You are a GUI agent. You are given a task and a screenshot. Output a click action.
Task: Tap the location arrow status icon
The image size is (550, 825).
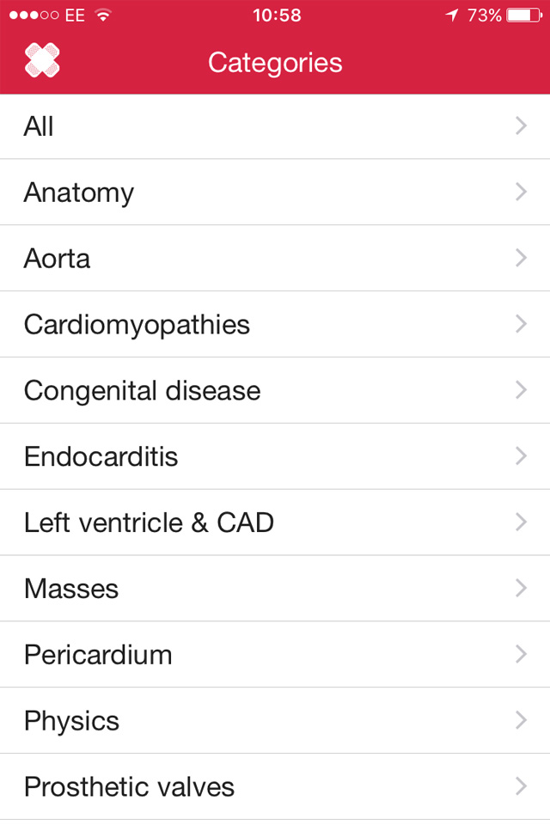pos(451,15)
